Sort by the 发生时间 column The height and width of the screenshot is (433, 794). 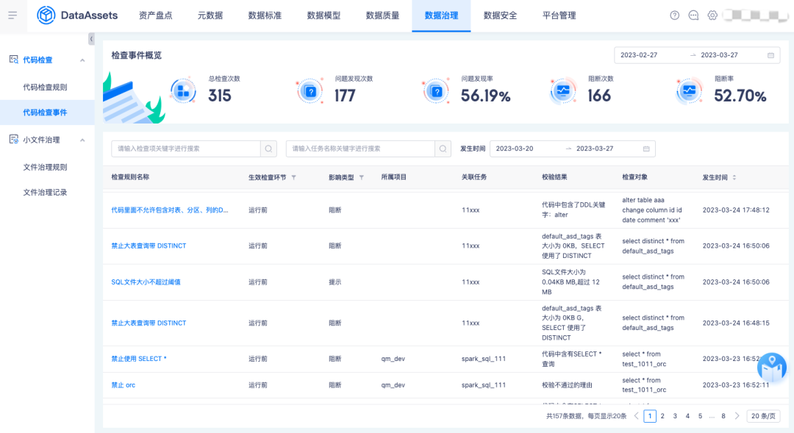[734, 177]
